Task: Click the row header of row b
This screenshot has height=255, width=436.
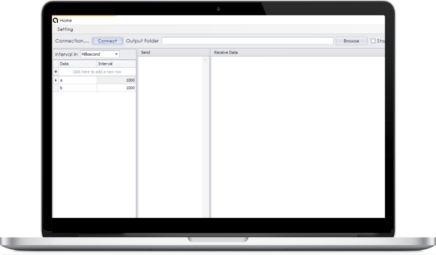Action: (x=56, y=88)
